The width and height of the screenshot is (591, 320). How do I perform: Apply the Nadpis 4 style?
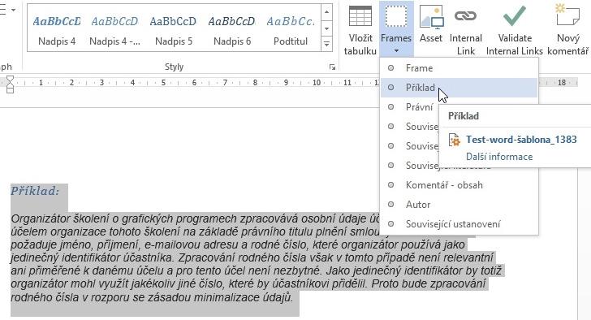click(x=57, y=30)
